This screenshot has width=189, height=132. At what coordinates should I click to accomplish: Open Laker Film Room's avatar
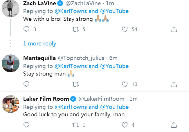pyautogui.click(x=11, y=104)
